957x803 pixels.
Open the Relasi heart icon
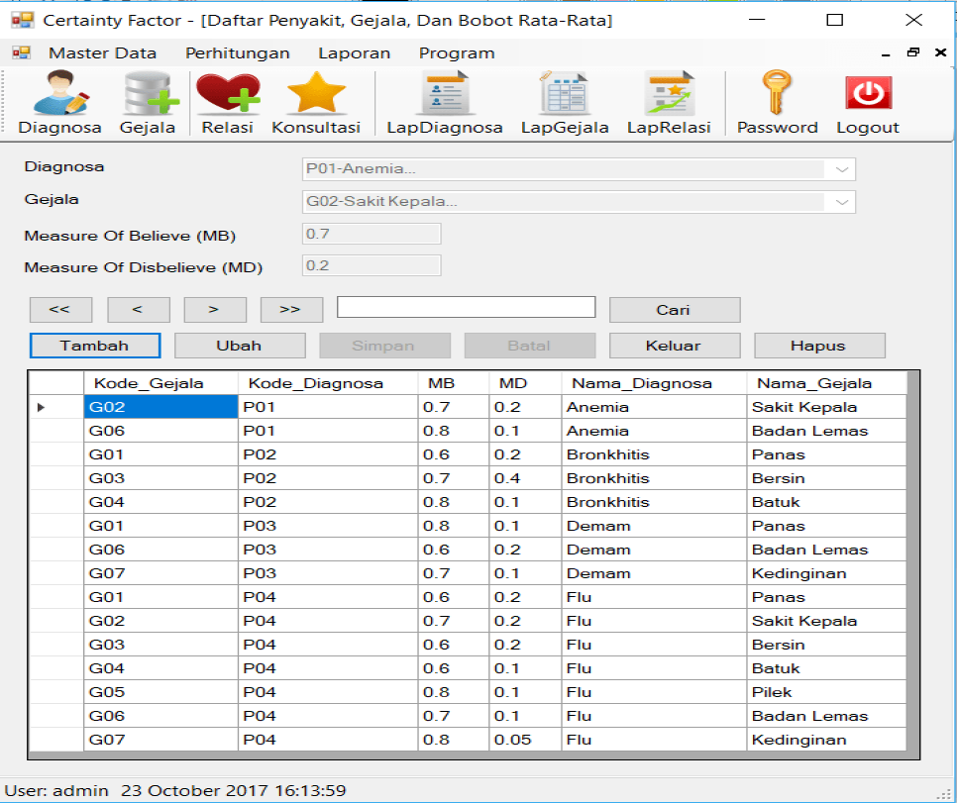pos(228,102)
